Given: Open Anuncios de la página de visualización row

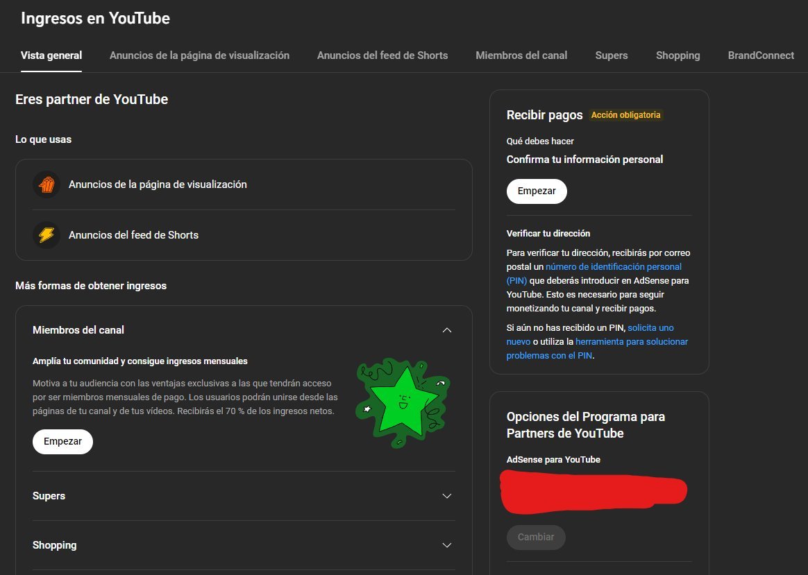Looking at the screenshot, I should tap(244, 184).
